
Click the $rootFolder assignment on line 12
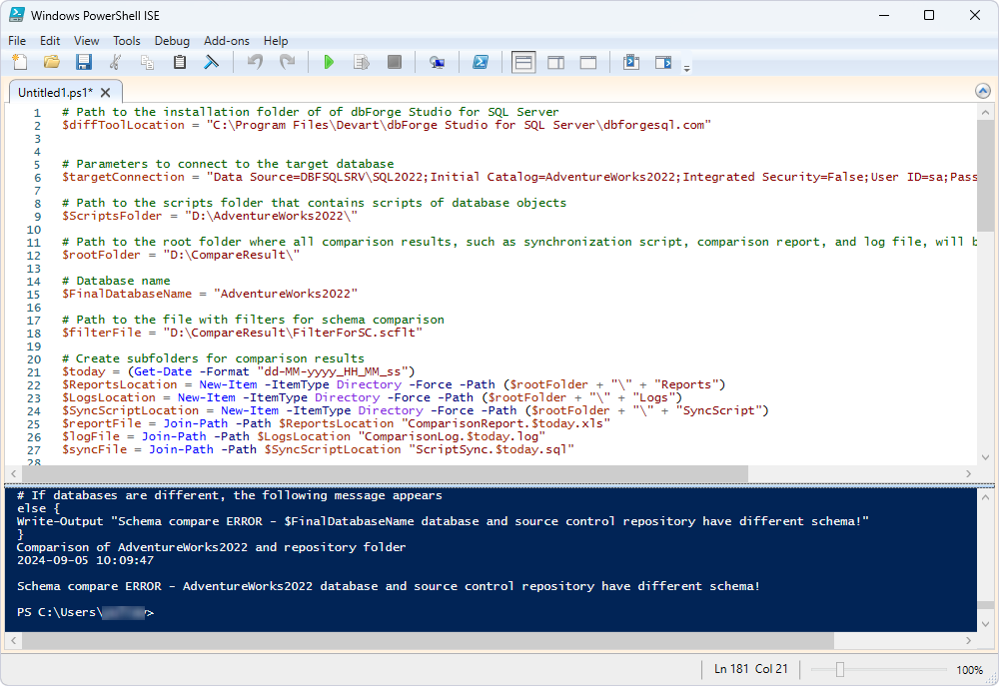click(180, 255)
